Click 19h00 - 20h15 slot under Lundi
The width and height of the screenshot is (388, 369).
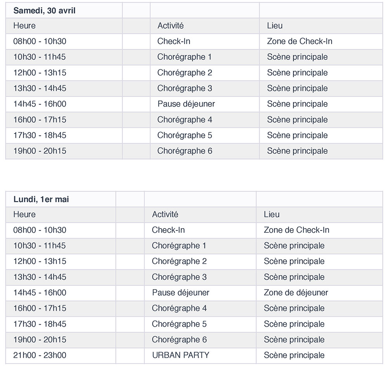pos(40,340)
